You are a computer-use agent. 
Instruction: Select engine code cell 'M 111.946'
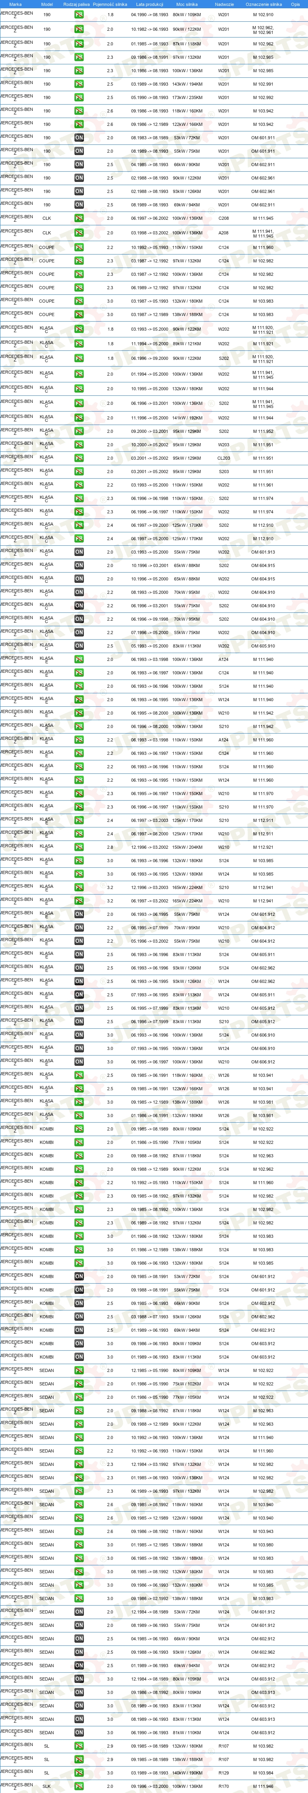tap(263, 1786)
